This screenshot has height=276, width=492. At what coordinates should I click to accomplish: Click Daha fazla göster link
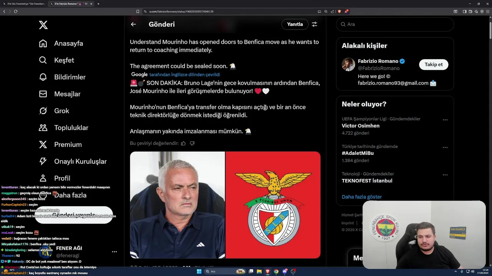[362, 197]
